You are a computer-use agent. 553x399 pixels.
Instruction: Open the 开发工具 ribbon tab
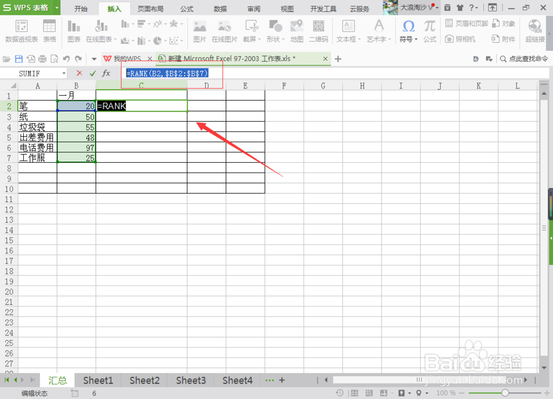coord(323,9)
